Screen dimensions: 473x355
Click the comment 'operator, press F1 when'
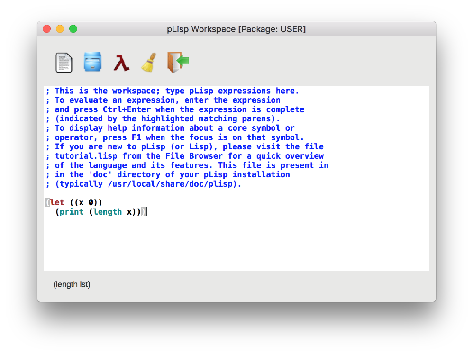[175, 137]
